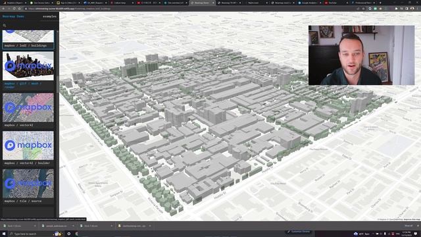The height and width of the screenshot is (237, 421).
Task: Click the sidebar search magnifier icon
Action: [5, 25]
